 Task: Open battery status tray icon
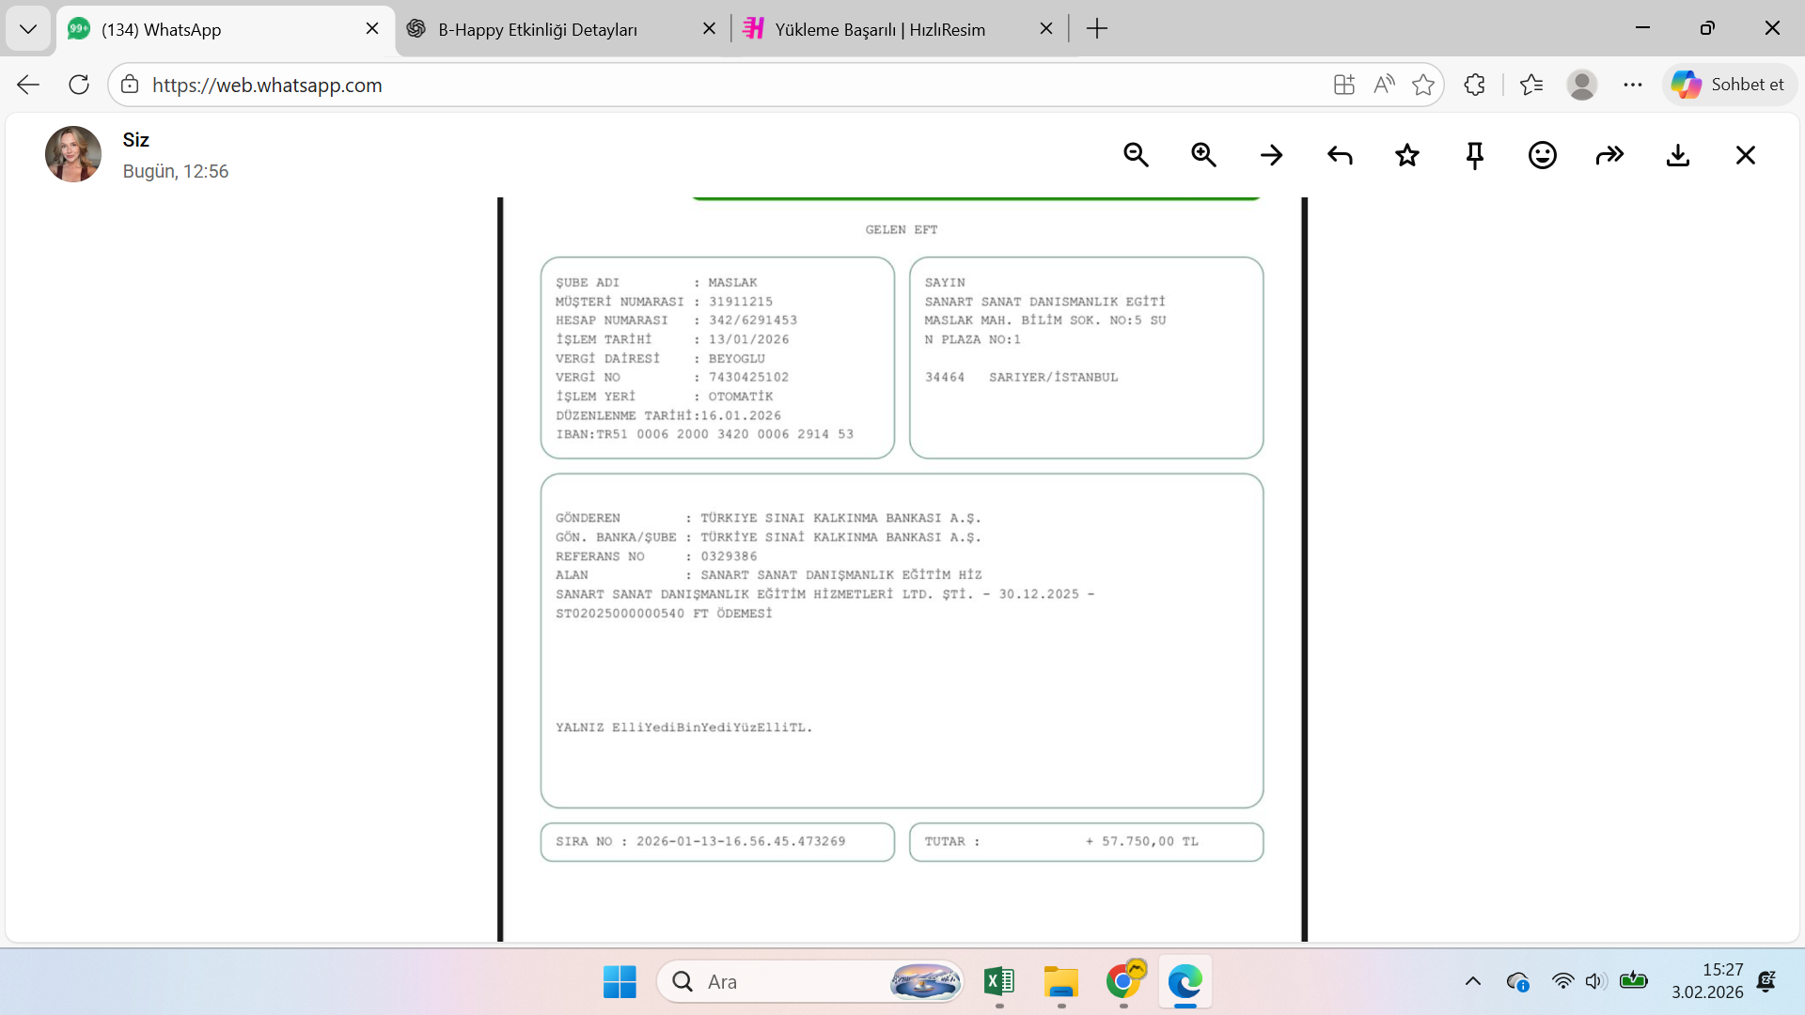click(1634, 982)
